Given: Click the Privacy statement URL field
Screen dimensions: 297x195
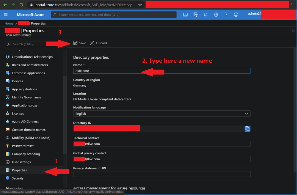Looking at the screenshot, I should pos(162,174).
